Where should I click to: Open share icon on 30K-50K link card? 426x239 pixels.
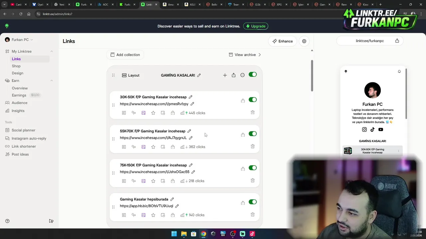(243, 101)
